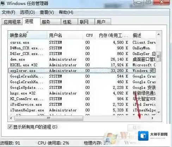
Task: Sort by 描述 column header
Action: 143,35
